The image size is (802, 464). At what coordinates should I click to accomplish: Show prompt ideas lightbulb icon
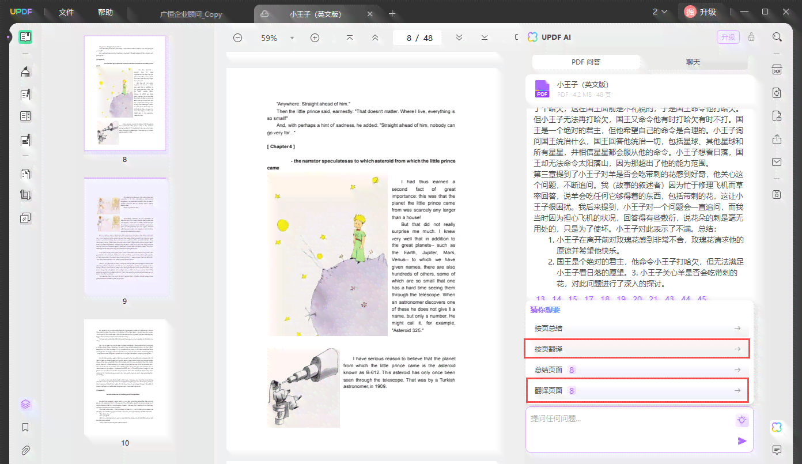742,420
